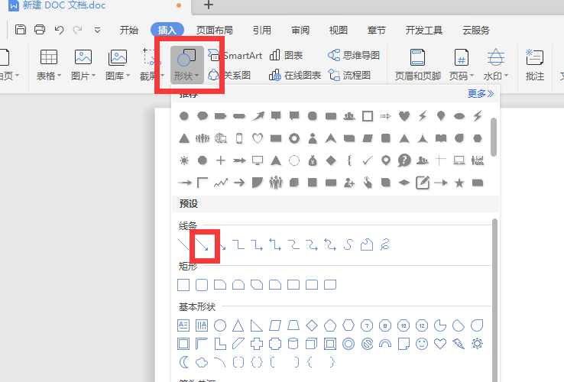Select the cloud basic shape
This screenshot has height=382, width=564.
pyautogui.click(x=202, y=362)
